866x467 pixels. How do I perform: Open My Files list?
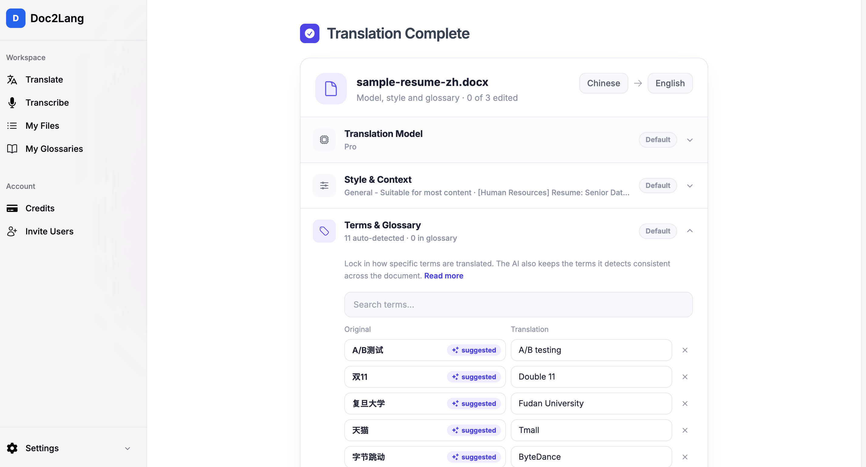43,126
